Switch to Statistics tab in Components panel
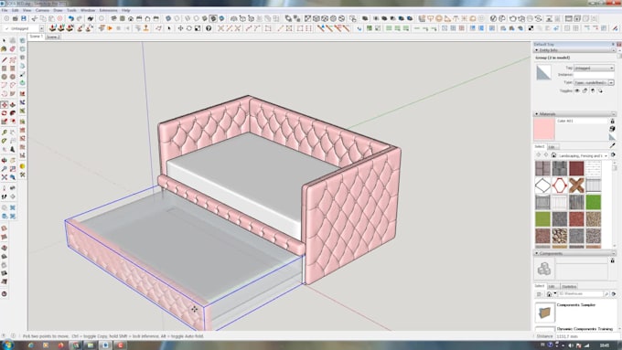 coord(569,287)
